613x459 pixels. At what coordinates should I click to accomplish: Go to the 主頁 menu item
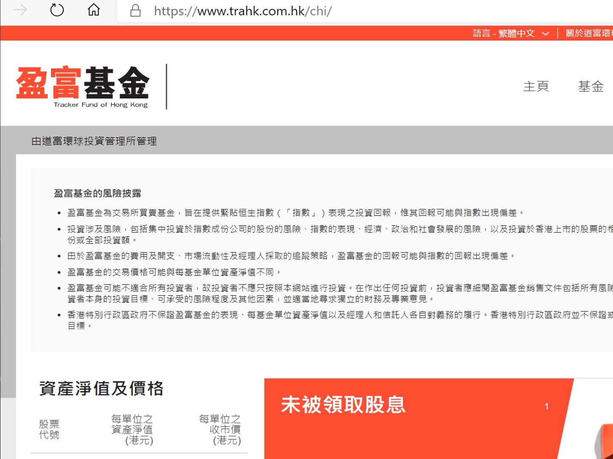[x=536, y=86]
